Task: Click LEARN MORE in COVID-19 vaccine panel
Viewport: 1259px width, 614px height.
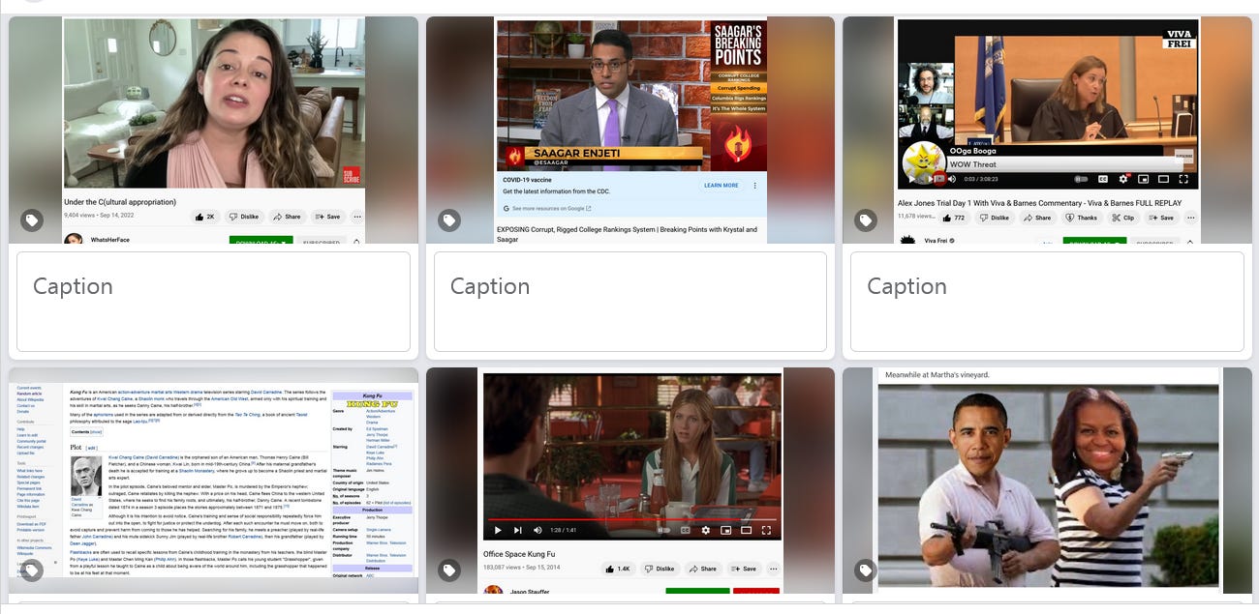Action: pyautogui.click(x=721, y=186)
